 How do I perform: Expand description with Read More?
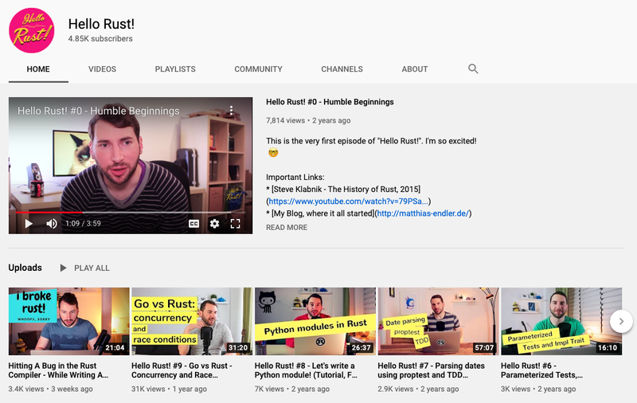[x=286, y=228]
